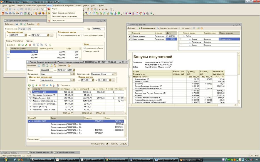Click the help icon in Отчет по акциям toolbar

coord(202,28)
